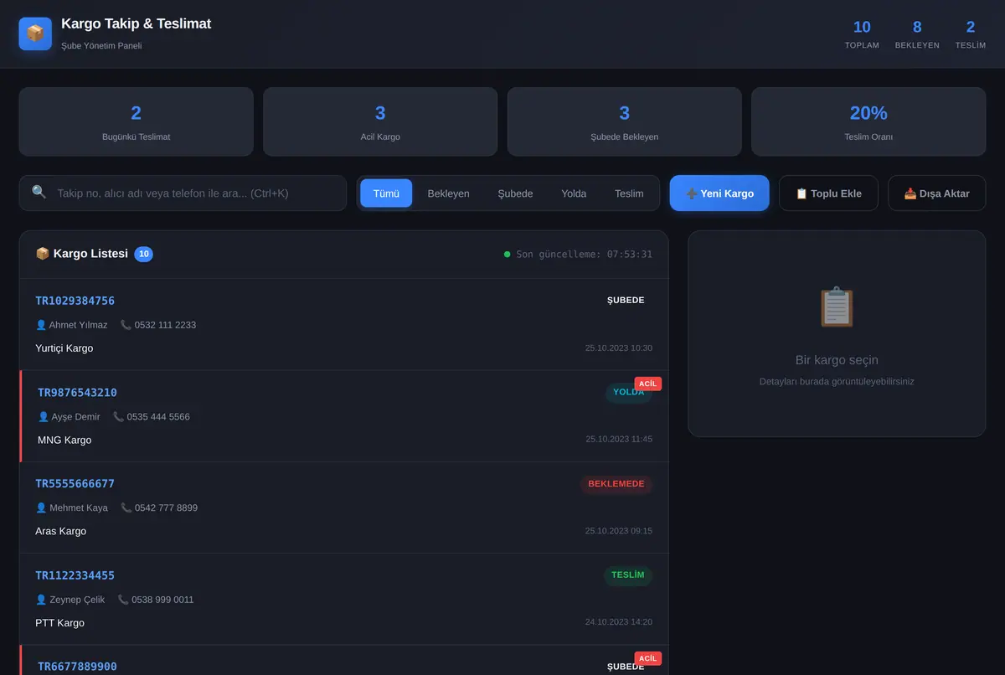
Task: Open shipment TR1029384756
Action: [x=343, y=324]
